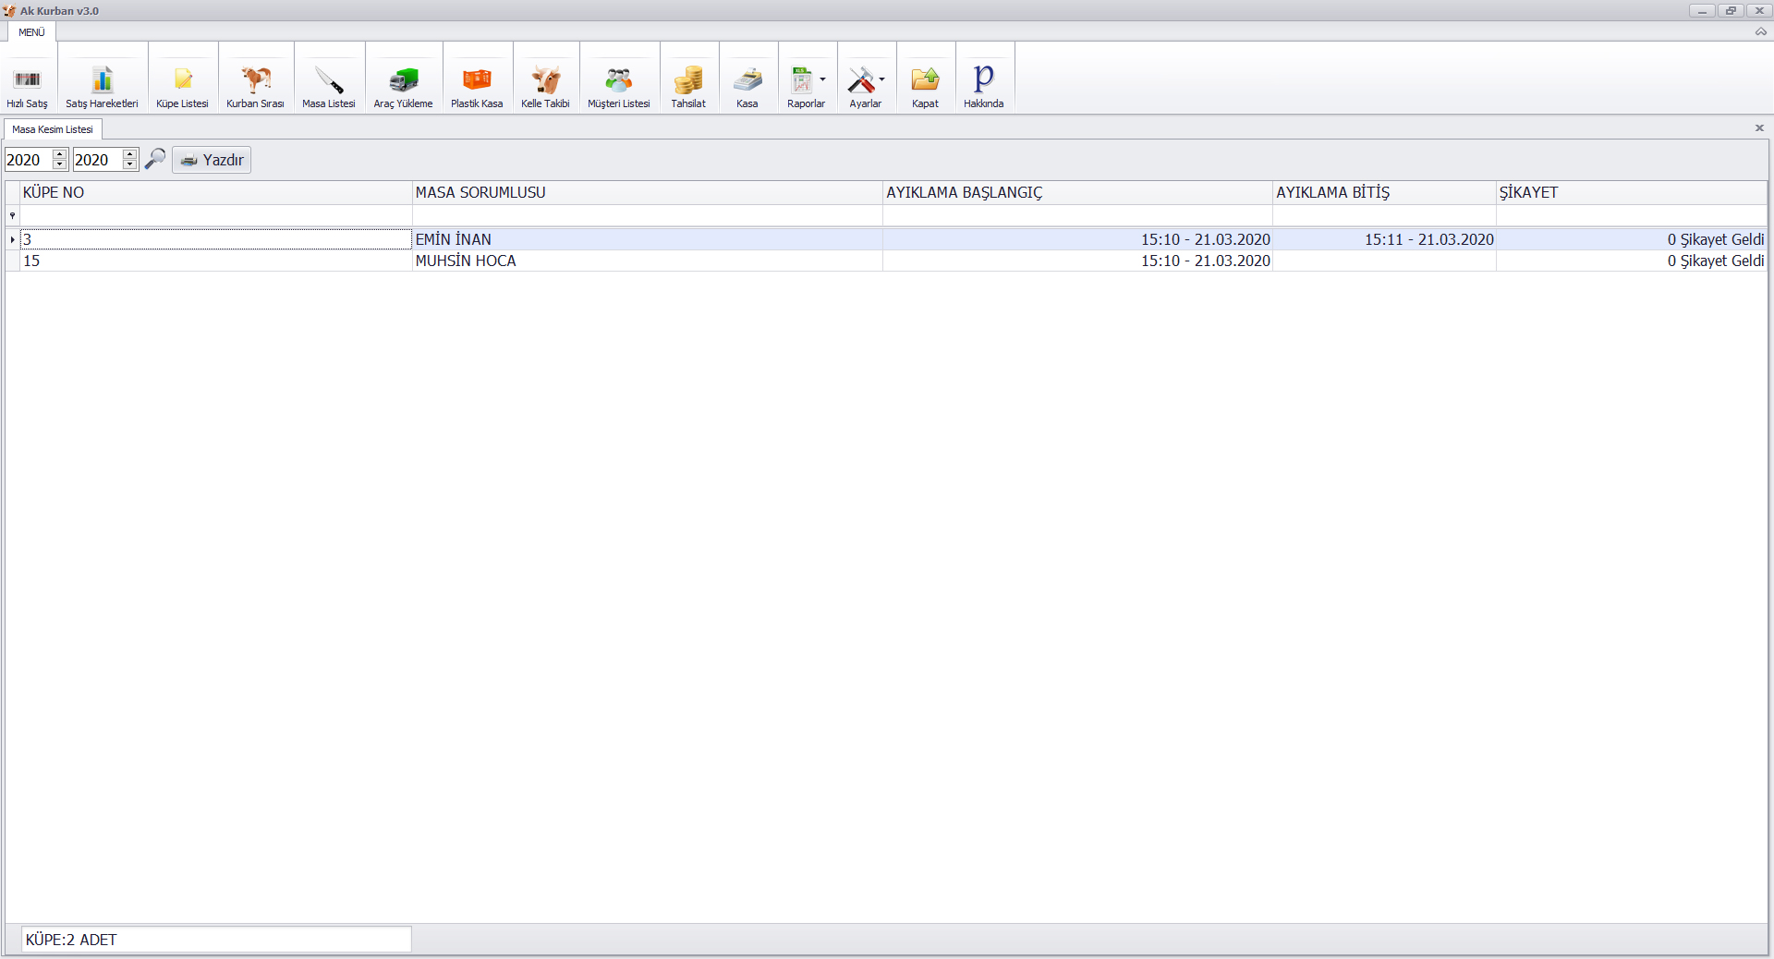Image resolution: width=1774 pixels, height=959 pixels.
Task: Click the magnifier search icon
Action: (155, 159)
